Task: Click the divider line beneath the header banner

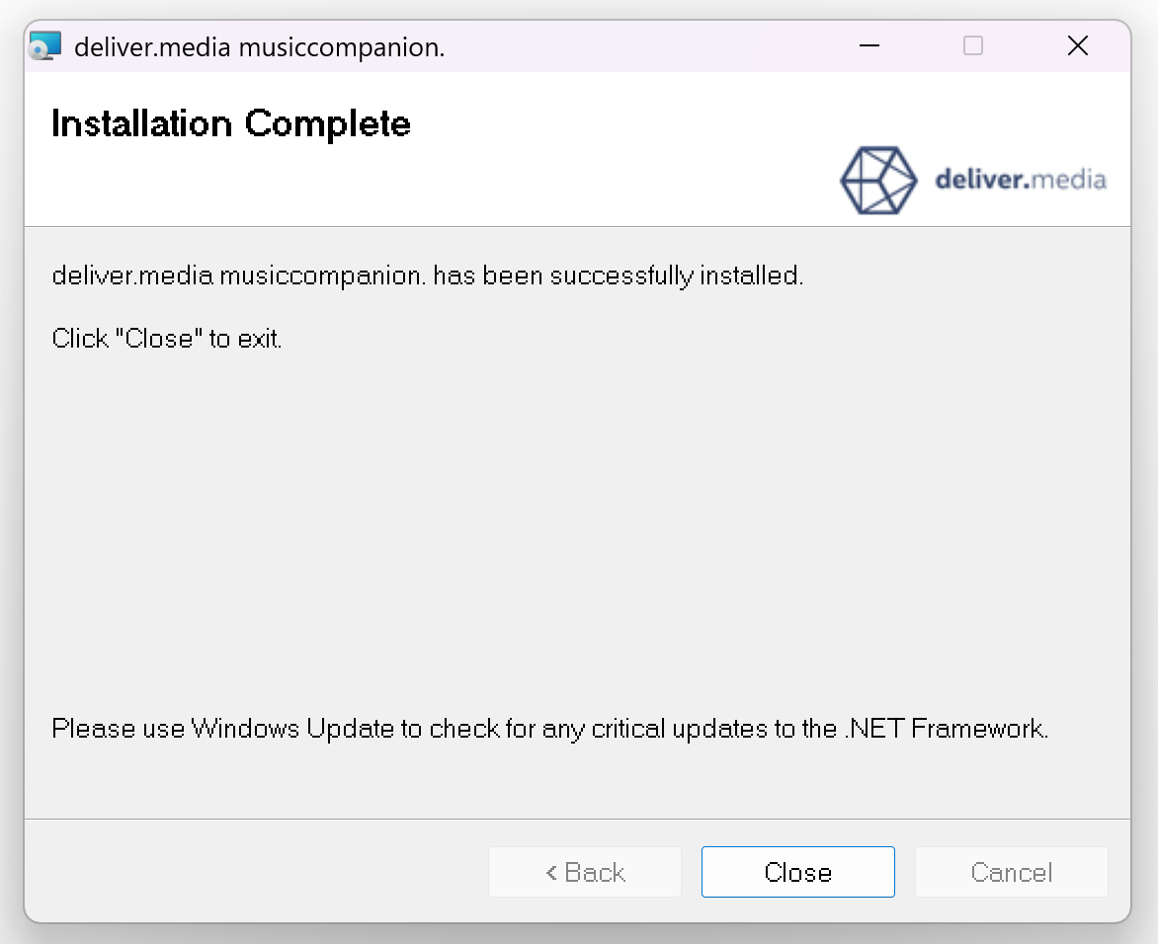Action: click(578, 226)
